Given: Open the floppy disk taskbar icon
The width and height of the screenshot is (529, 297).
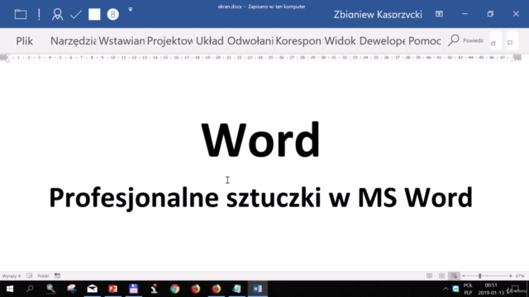Looking at the screenshot, I should coord(134,289).
